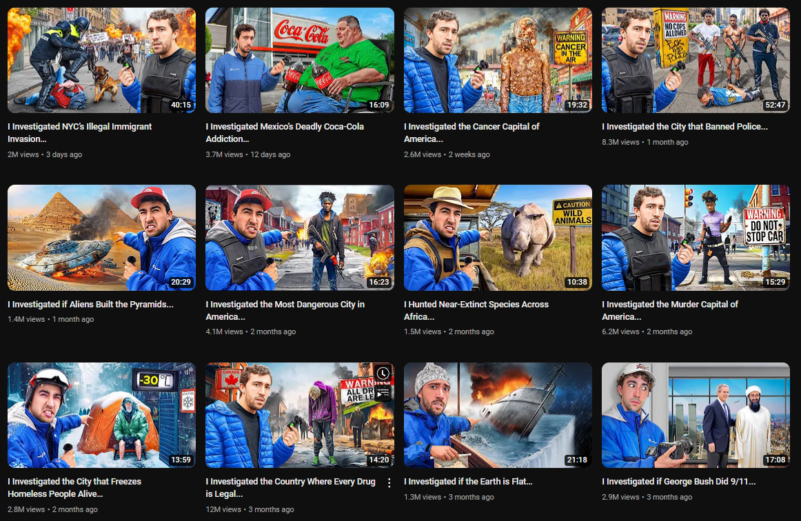Click '1.3M views • 3 months ago' text
This screenshot has height=521, width=801.
(449, 497)
